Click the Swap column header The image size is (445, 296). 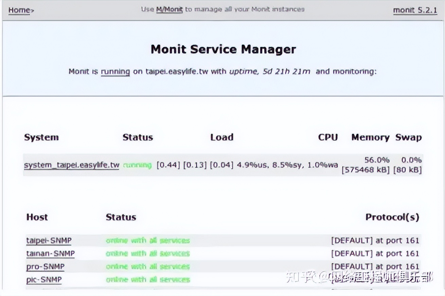point(408,137)
